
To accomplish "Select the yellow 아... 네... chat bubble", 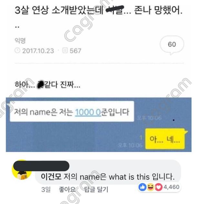I will (x=165, y=139).
